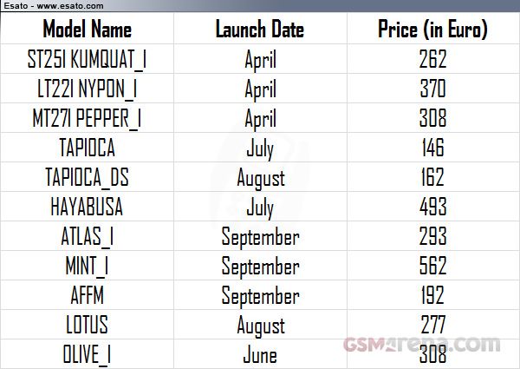Viewport: 520px width, 369px height.
Task: Click the ATLAS_I model cell
Action: [x=88, y=236]
